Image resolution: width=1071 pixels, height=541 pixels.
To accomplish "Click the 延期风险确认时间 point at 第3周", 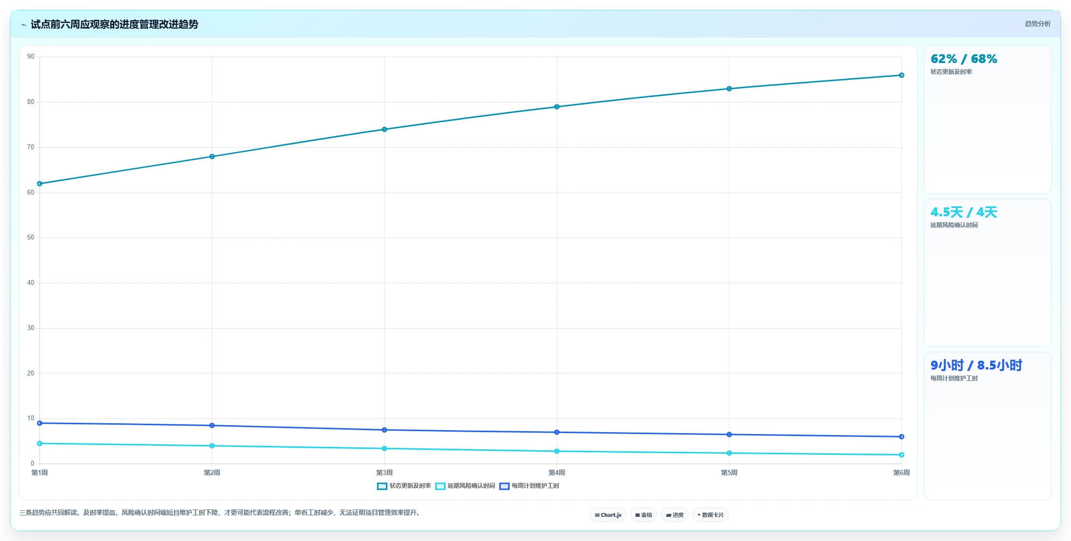I will (384, 448).
